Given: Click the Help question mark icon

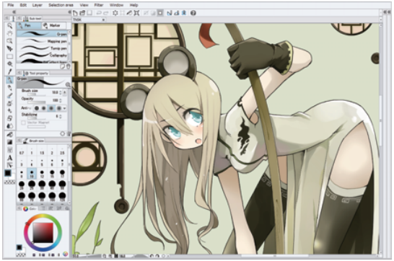Looking at the screenshot, I should tap(193, 13).
